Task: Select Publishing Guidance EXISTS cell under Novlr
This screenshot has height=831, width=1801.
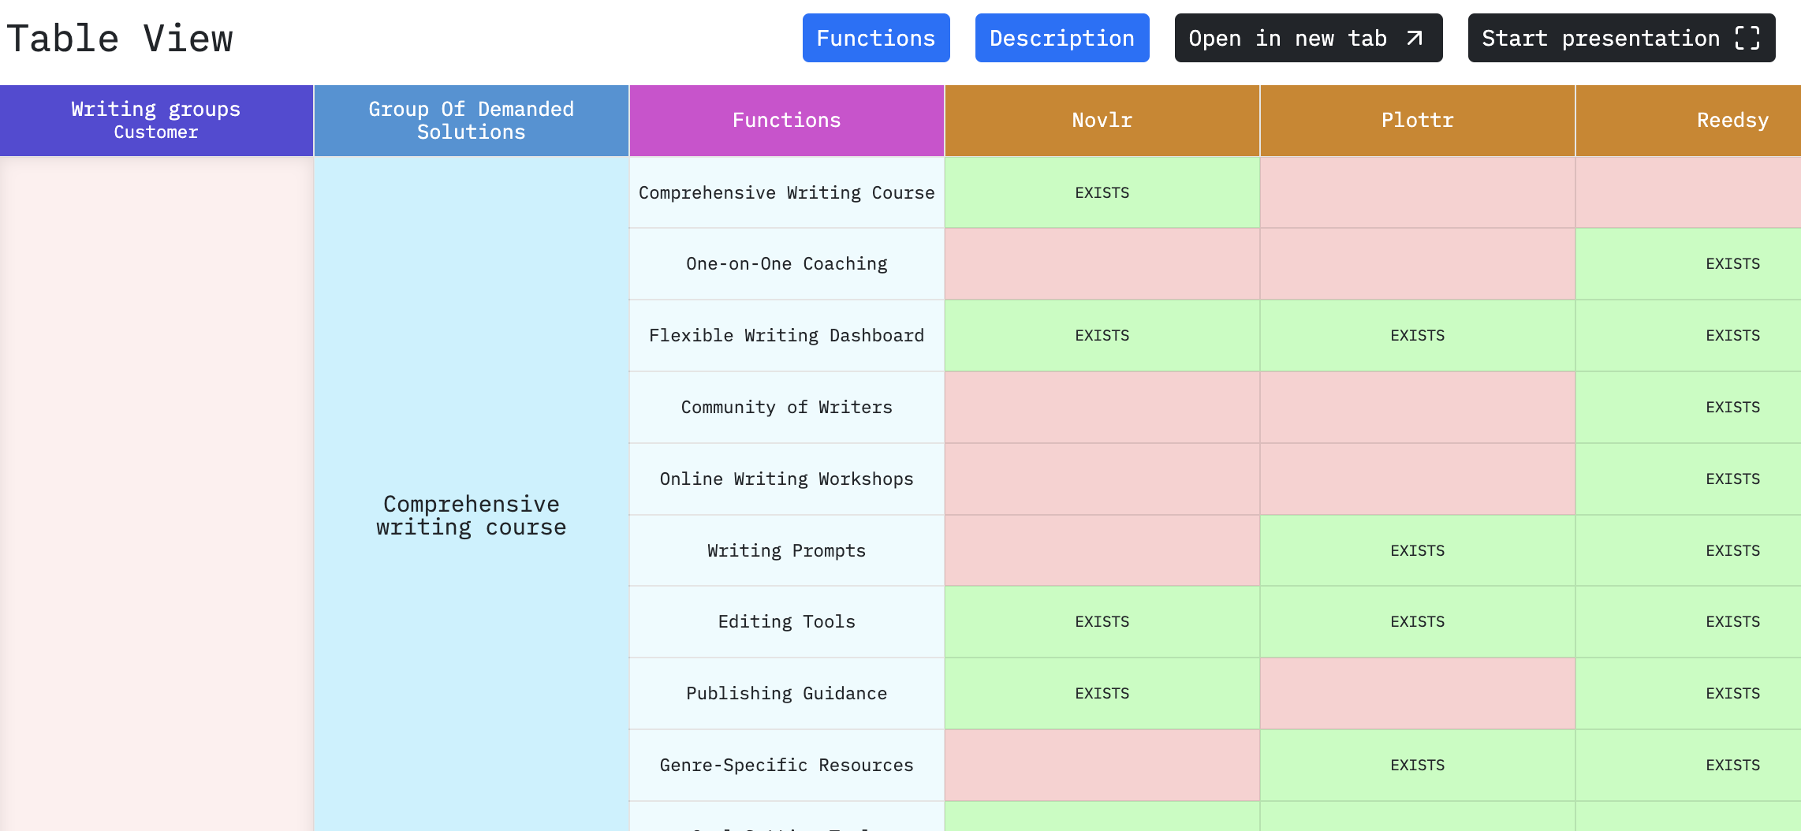Action: [1102, 693]
